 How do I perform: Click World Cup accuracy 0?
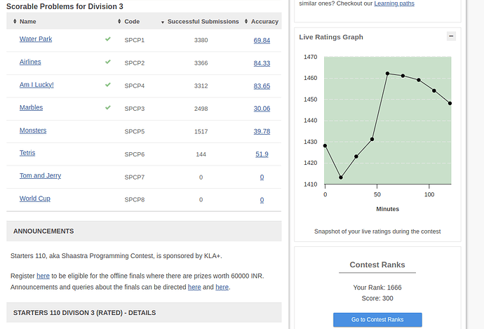(x=262, y=200)
